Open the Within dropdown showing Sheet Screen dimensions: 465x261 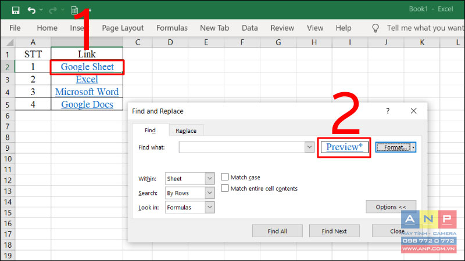210,179
